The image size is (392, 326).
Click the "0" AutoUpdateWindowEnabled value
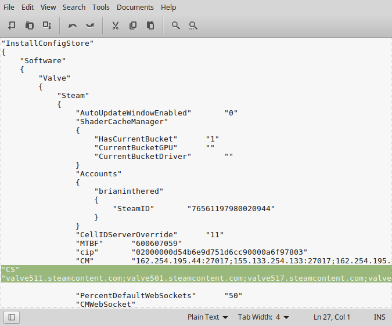click(x=231, y=113)
